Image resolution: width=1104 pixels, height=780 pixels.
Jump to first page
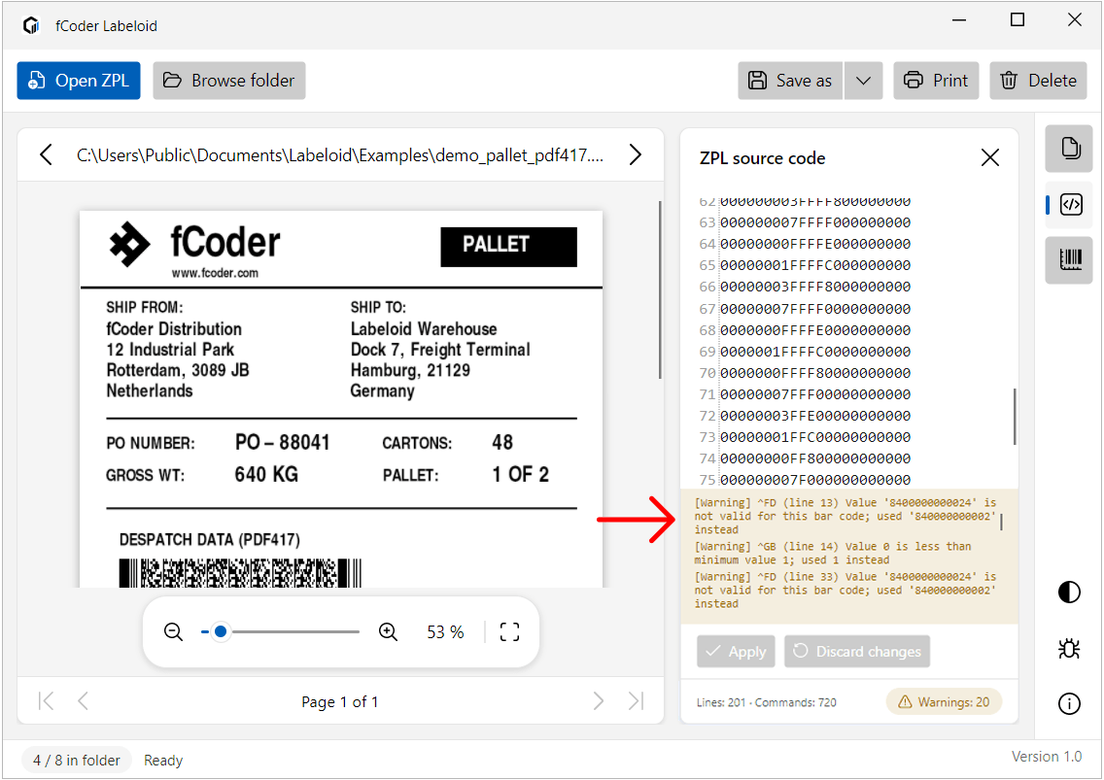click(x=47, y=700)
